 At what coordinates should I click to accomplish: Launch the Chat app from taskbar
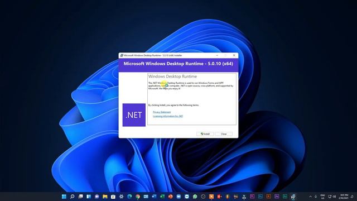97,197
